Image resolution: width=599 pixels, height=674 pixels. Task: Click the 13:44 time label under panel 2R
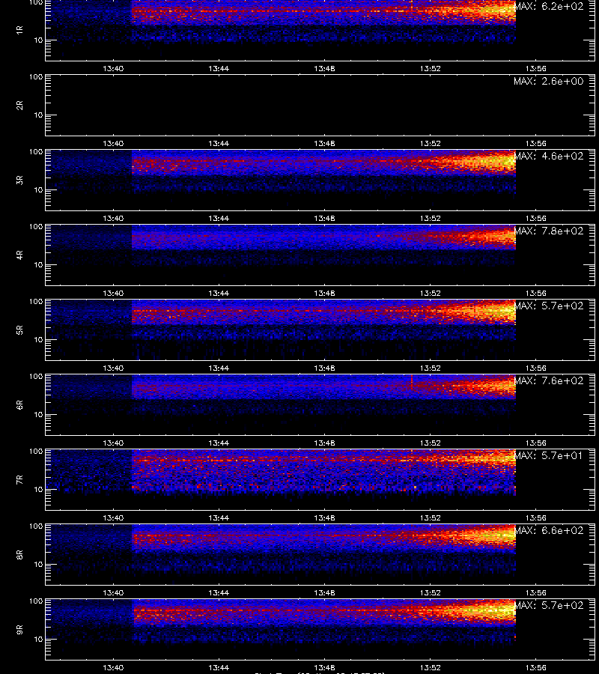click(219, 144)
